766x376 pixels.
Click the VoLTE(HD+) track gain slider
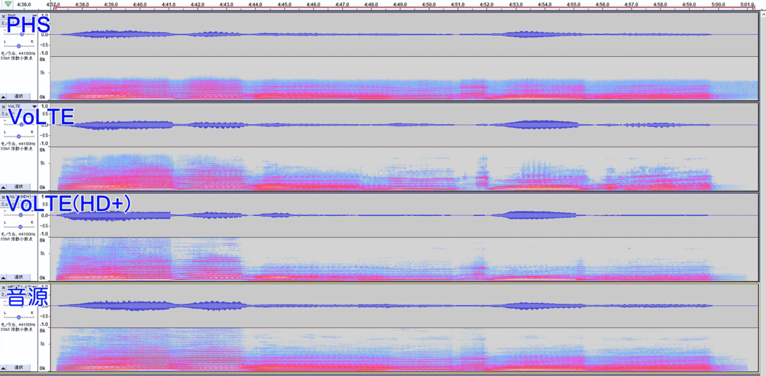19,215
